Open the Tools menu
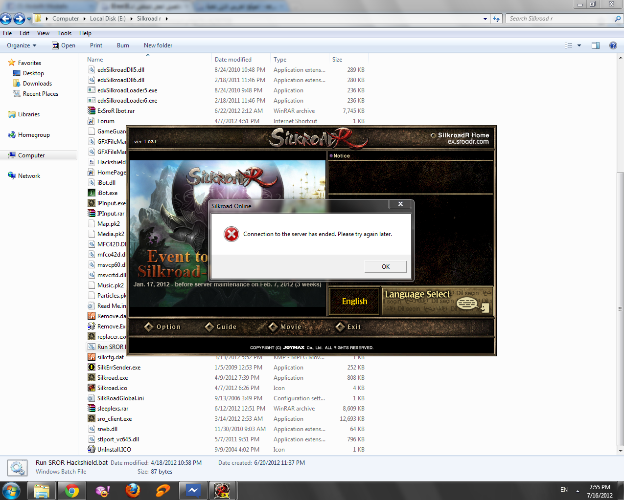 64,33
